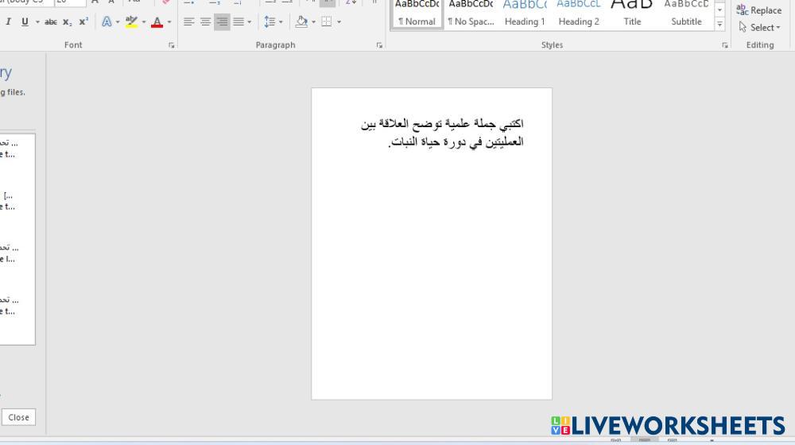Viewport: 795px width, 445px height.
Task: Toggle underline formatting
Action: (x=25, y=22)
